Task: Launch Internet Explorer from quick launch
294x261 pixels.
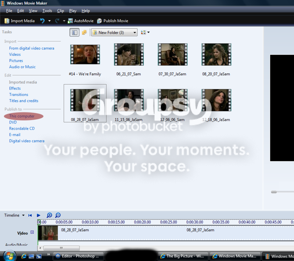Action: 24,256
